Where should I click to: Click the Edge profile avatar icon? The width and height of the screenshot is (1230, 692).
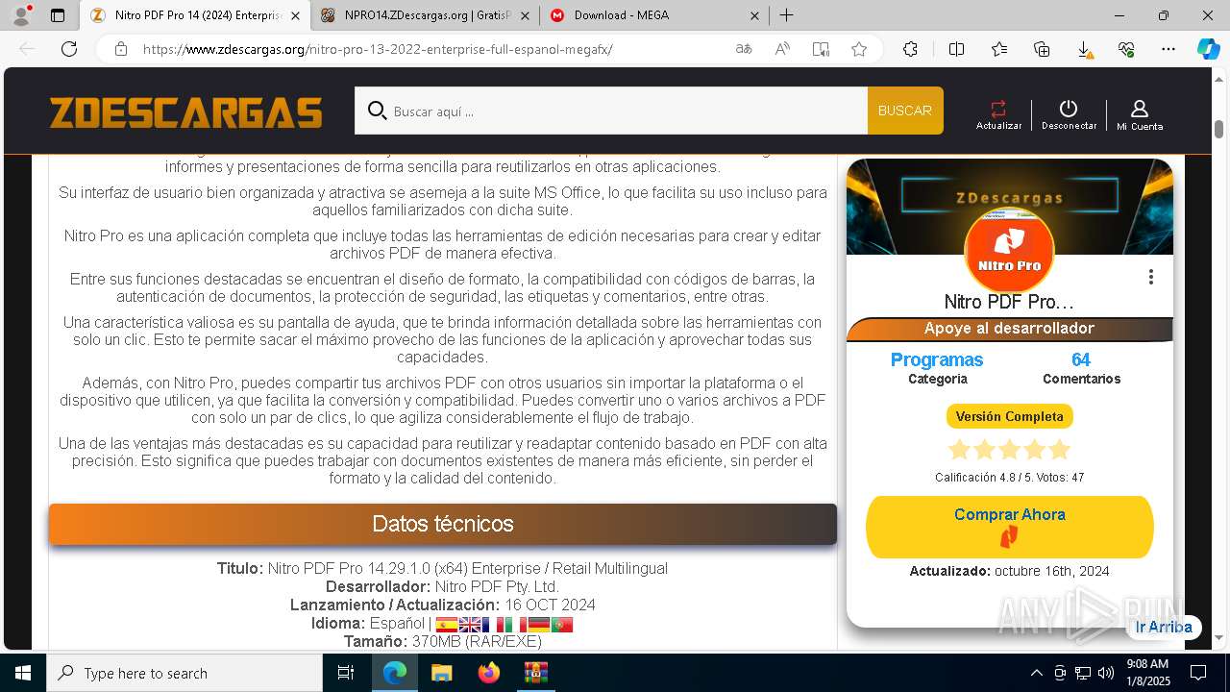[x=21, y=14]
